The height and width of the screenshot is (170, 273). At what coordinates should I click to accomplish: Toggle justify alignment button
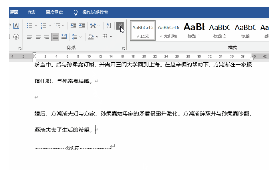tap(55, 37)
